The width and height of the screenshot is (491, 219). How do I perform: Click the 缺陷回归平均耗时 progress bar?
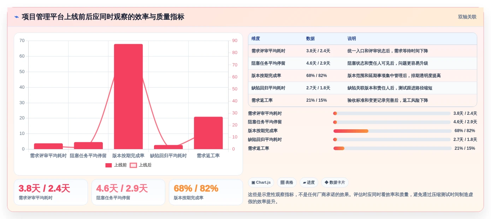392,140
